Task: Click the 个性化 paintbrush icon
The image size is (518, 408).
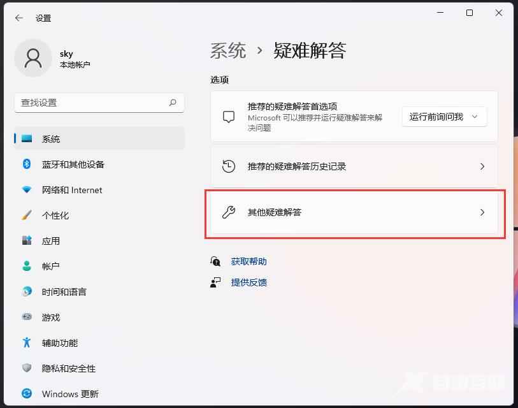Action: [x=26, y=215]
